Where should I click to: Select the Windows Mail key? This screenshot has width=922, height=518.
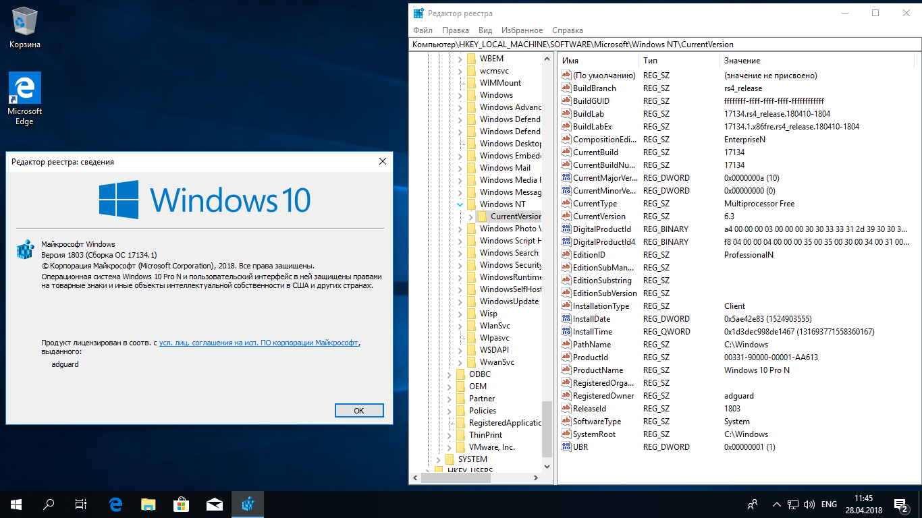[505, 168]
